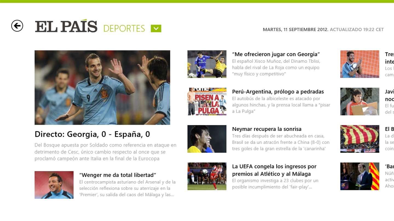Click the EL PAÍS logo
Image resolution: width=394 pixels, height=221 pixels.
pos(66,26)
